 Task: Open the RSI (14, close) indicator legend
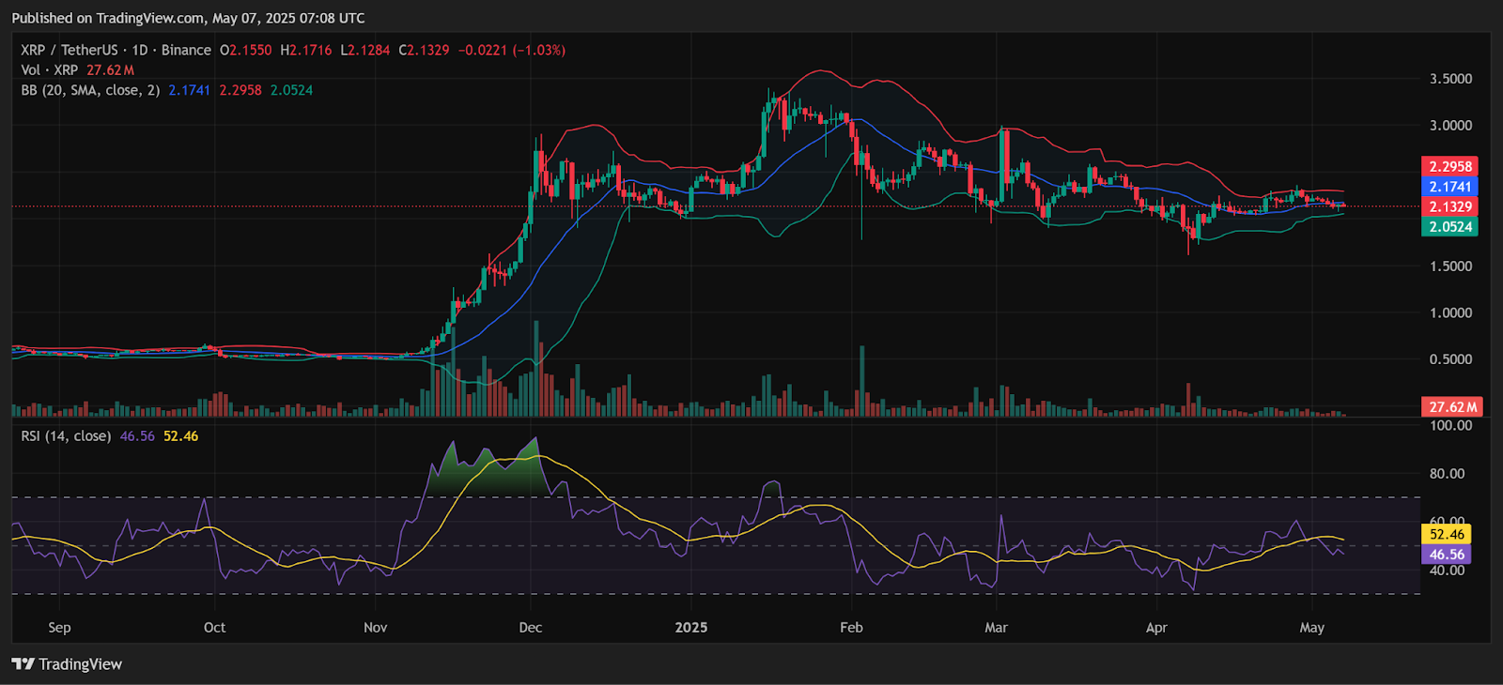[x=66, y=436]
